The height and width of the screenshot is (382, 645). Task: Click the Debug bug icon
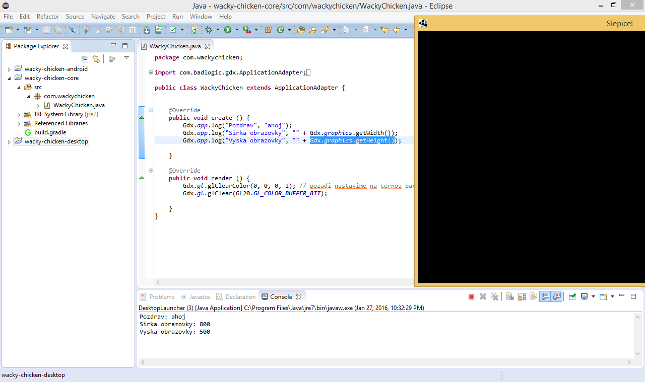point(209,30)
